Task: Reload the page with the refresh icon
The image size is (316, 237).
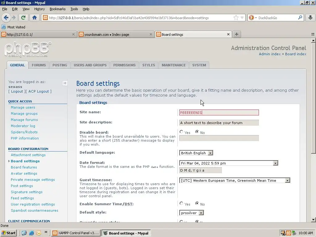Action: click(x=23, y=18)
